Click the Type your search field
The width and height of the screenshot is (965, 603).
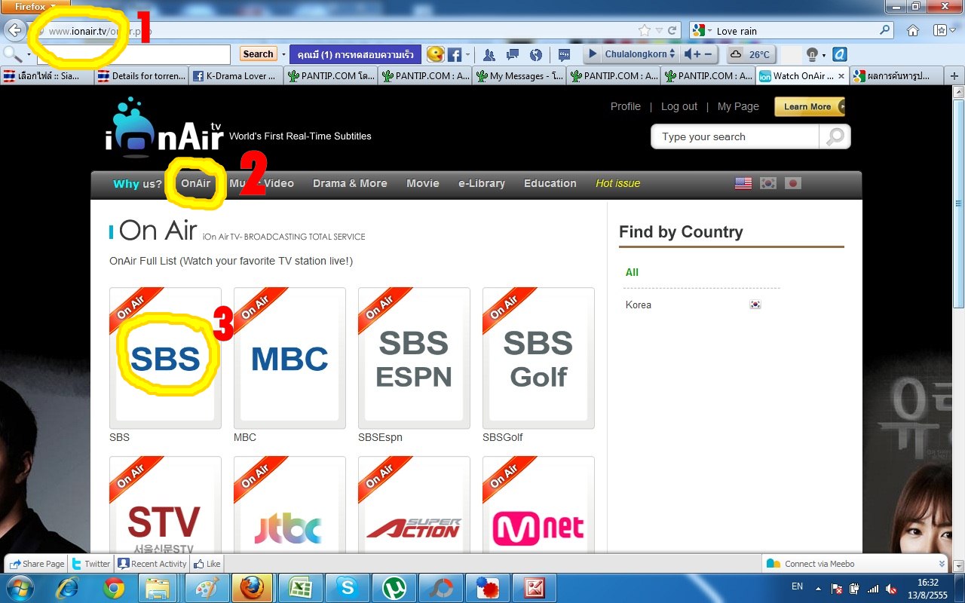tap(735, 136)
